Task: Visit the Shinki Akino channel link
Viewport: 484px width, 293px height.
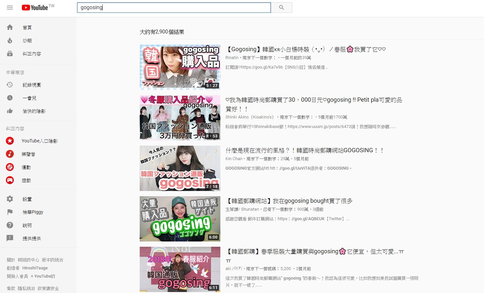Action: click(250, 117)
